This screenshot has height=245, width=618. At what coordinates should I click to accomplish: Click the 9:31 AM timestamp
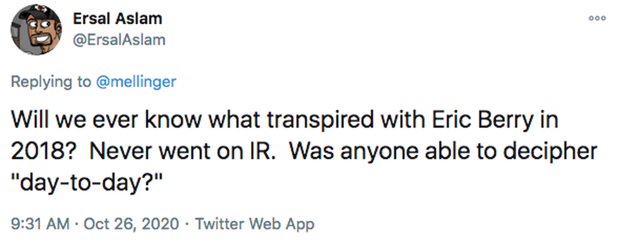click(x=41, y=224)
